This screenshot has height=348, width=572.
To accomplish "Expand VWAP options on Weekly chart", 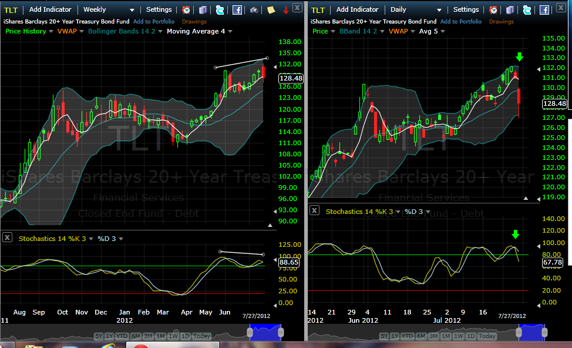I will click(82, 31).
